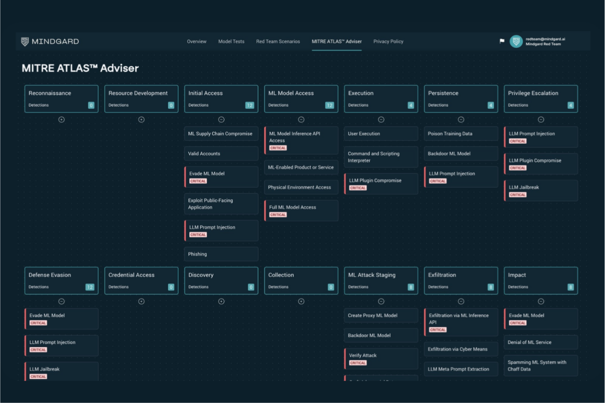This screenshot has height=403, width=605.
Task: Open the Physical Environment Access technique
Action: point(301,187)
